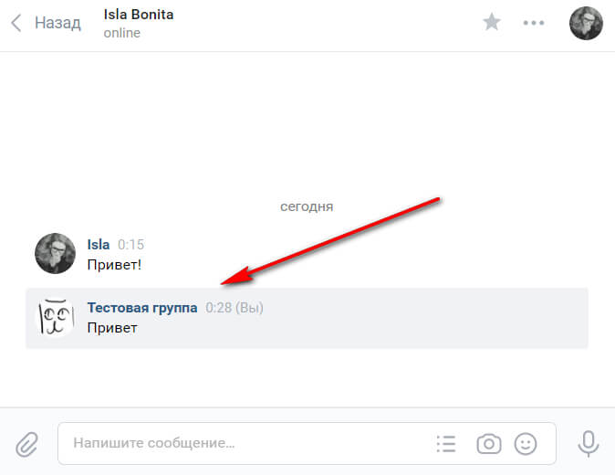The width and height of the screenshot is (615, 475).
Task: Click the Тестовая группа avatar
Action: 55,317
